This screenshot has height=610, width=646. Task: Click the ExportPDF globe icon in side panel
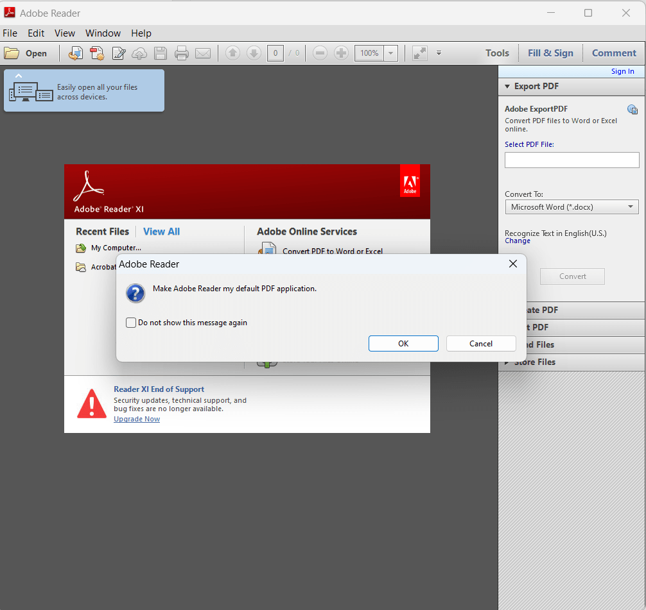pyautogui.click(x=633, y=109)
